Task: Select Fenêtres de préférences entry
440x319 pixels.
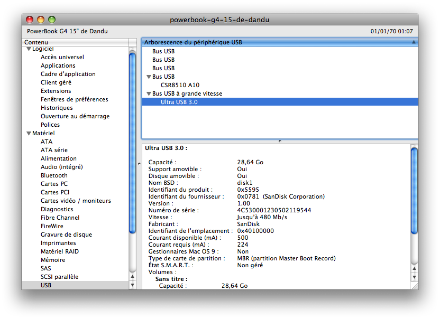Action: point(75,99)
